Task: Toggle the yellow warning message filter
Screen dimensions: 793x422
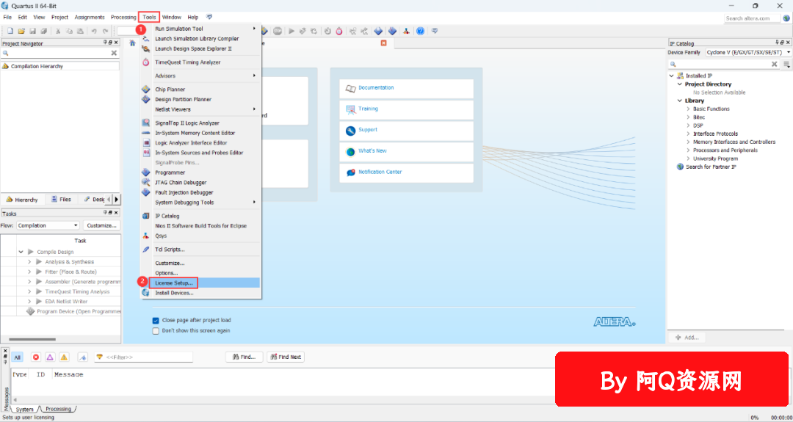Action: (x=64, y=357)
